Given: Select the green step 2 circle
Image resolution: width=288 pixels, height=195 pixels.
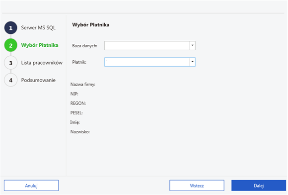Looking at the screenshot, I should coord(10,45).
